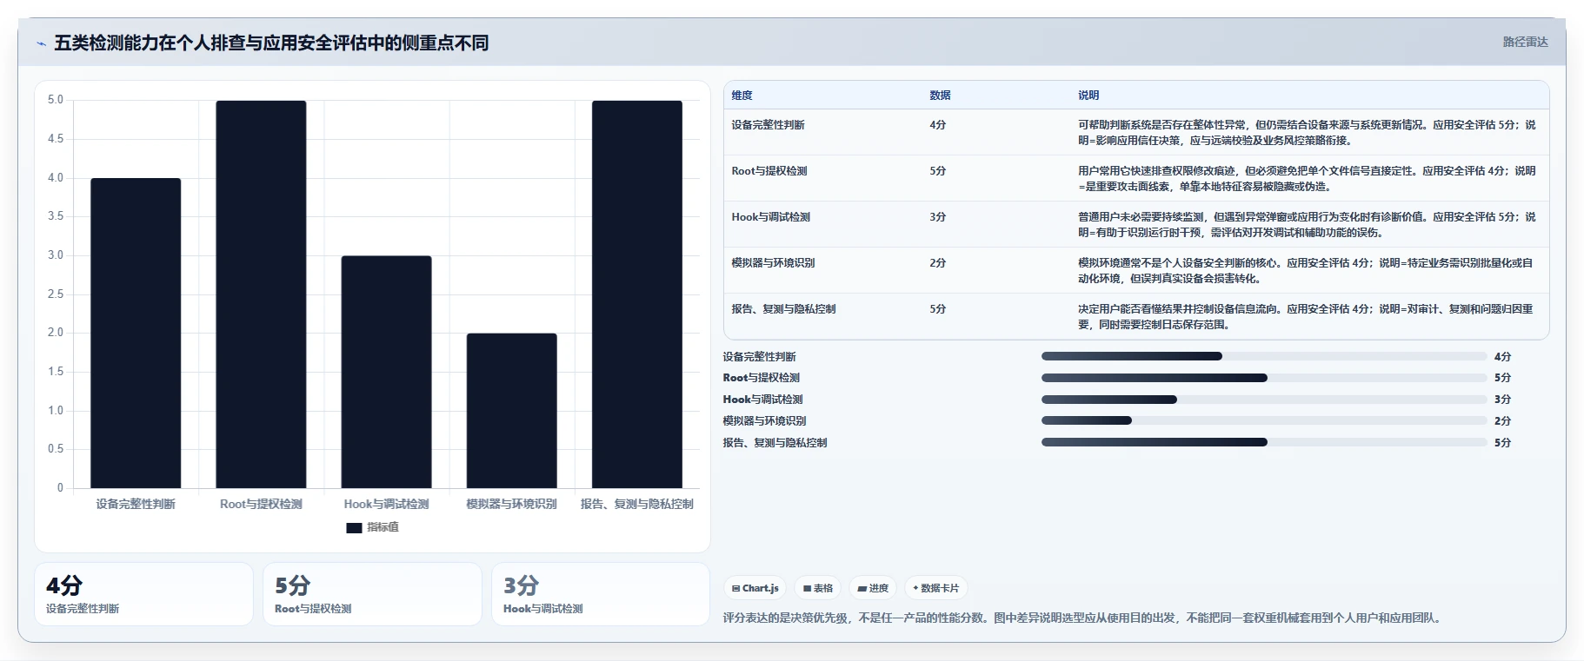The image size is (1584, 661).
Task: Click the 5分 data cell for Root与提权检测
Action: pos(937,171)
